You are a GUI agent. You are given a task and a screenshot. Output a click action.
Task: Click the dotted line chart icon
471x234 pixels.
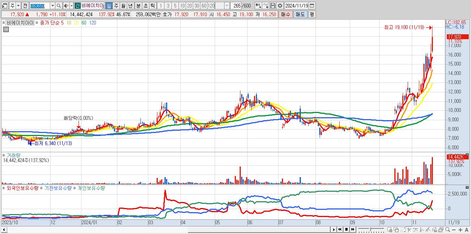click(x=402, y=229)
